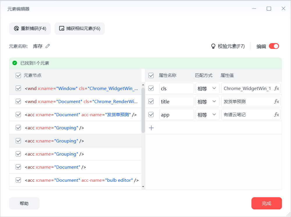This screenshot has height=217, width=291.
Task: Uncheck the 元素节点 select-all checkbox
Action: coord(18,75)
